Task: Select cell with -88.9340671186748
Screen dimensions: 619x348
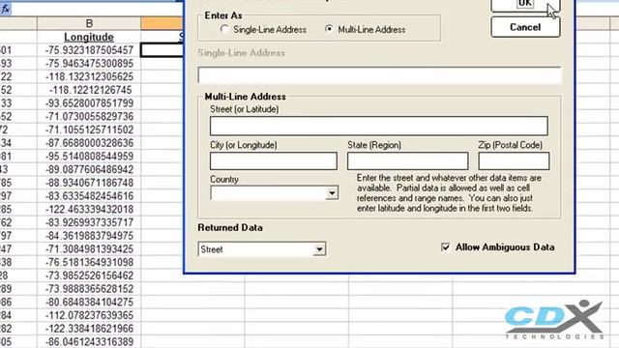Action: click(89, 183)
